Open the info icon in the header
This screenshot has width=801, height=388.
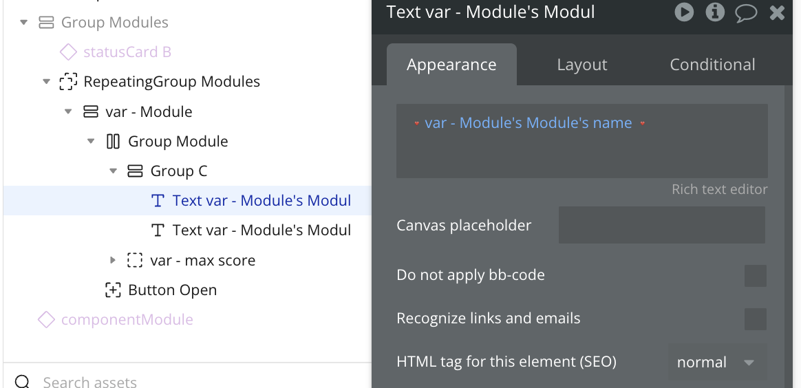tap(715, 12)
